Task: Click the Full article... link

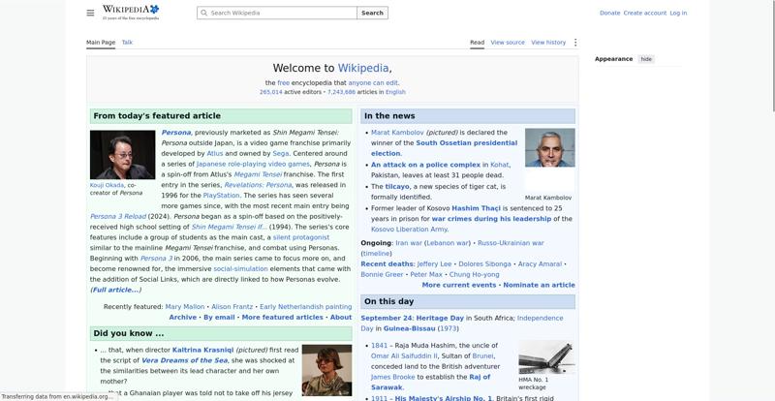Action: point(115,290)
